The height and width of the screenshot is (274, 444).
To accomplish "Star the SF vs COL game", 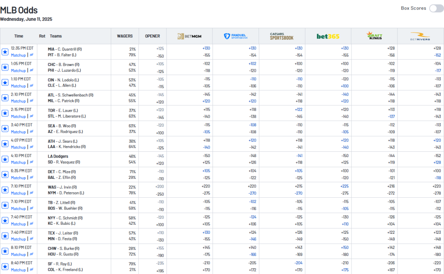I will point(5,266).
